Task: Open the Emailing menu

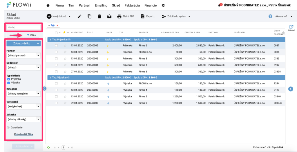Action: (x=101, y=6)
